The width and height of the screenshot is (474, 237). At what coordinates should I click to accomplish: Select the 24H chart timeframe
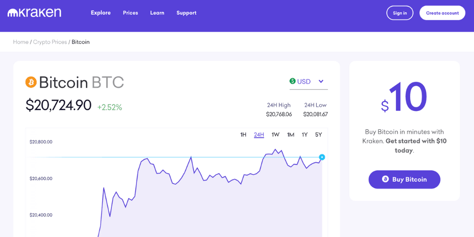[x=259, y=135]
